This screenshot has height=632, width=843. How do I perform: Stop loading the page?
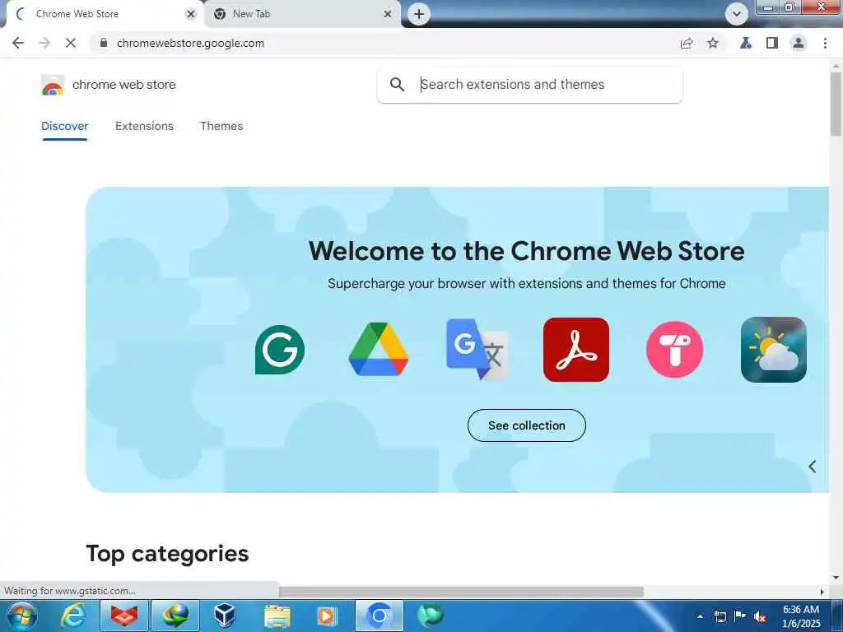pos(71,43)
